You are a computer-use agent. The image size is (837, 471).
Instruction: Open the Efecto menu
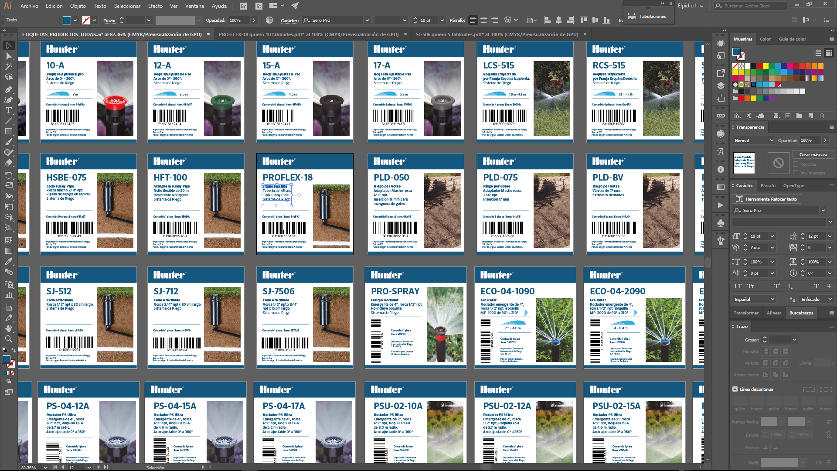pyautogui.click(x=155, y=6)
